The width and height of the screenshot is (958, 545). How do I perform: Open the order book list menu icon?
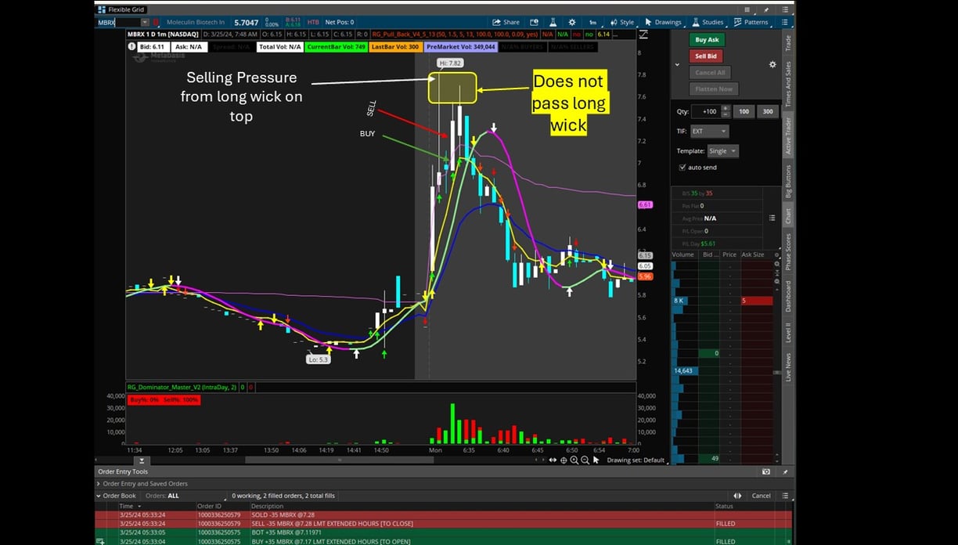(x=785, y=496)
